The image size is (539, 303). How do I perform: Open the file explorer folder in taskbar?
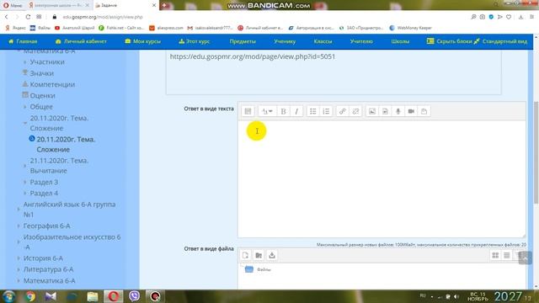(92, 296)
